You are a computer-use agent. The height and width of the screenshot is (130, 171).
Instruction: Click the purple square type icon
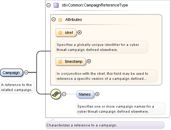click(x=56, y=5)
